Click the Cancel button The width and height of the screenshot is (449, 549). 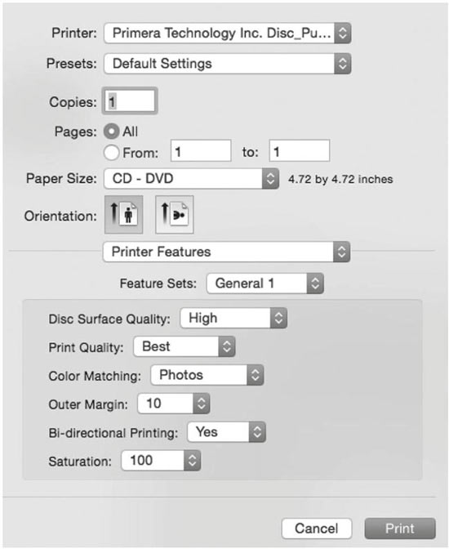tap(317, 529)
